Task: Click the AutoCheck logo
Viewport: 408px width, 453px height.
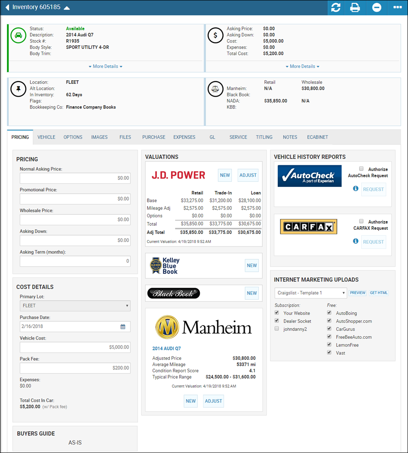Action: (x=309, y=176)
